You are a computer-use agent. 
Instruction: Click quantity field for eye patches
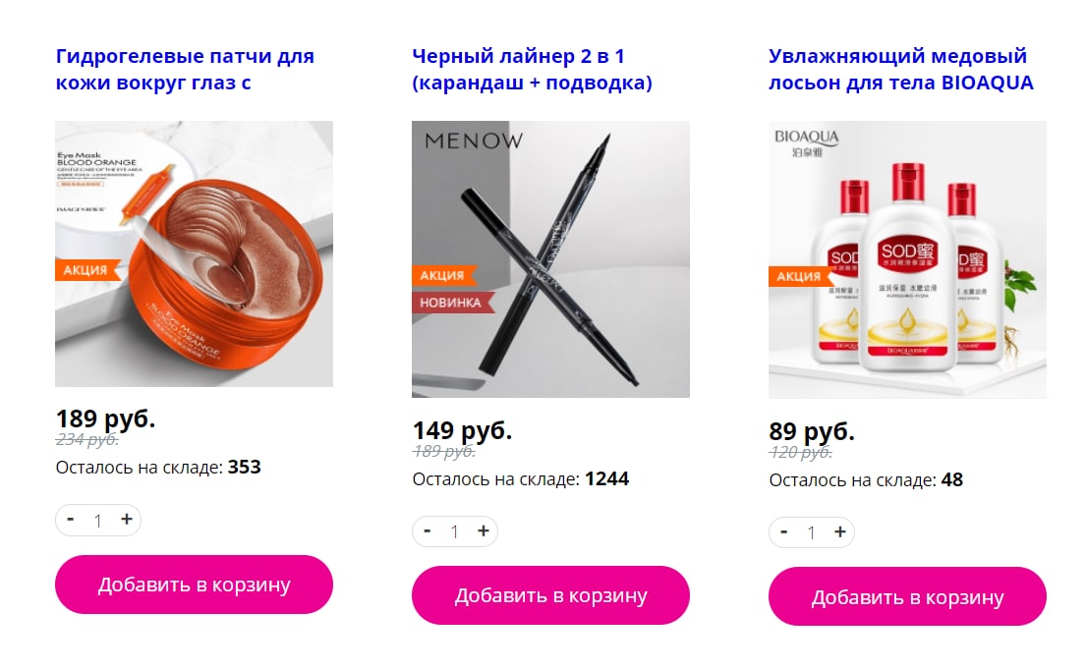click(x=97, y=520)
